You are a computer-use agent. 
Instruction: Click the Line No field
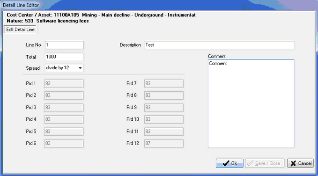pos(64,45)
